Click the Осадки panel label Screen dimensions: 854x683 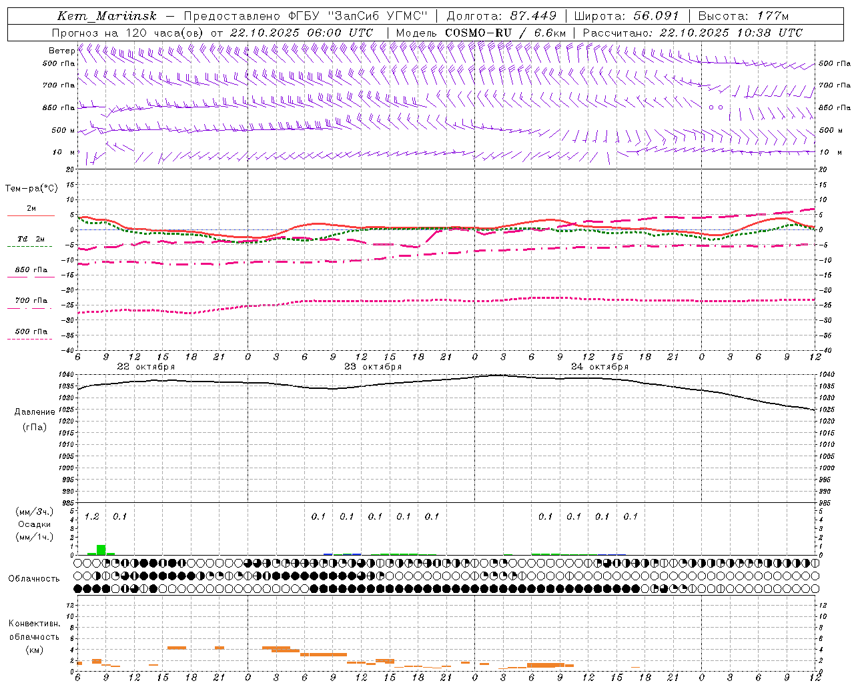35,524
